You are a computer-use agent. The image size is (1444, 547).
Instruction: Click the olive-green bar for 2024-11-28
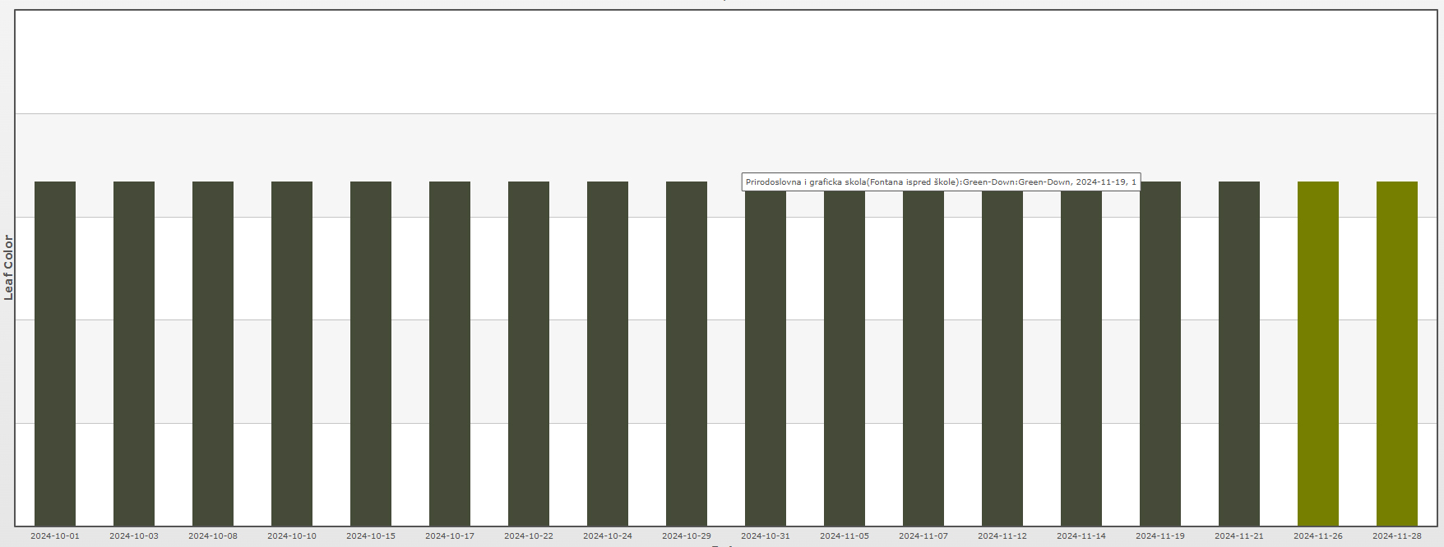click(x=1397, y=353)
